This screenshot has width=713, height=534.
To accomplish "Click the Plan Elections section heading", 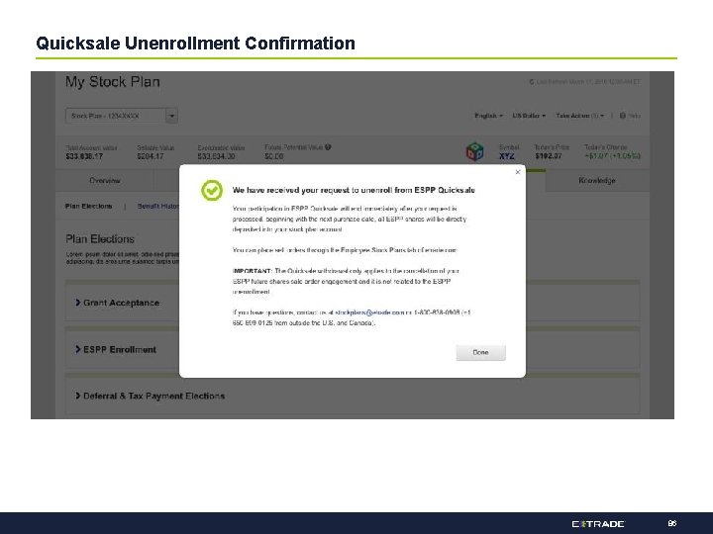I will 100,239.
